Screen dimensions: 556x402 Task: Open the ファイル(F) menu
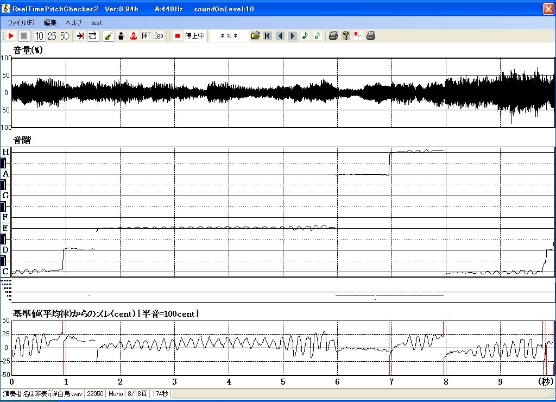(x=21, y=23)
